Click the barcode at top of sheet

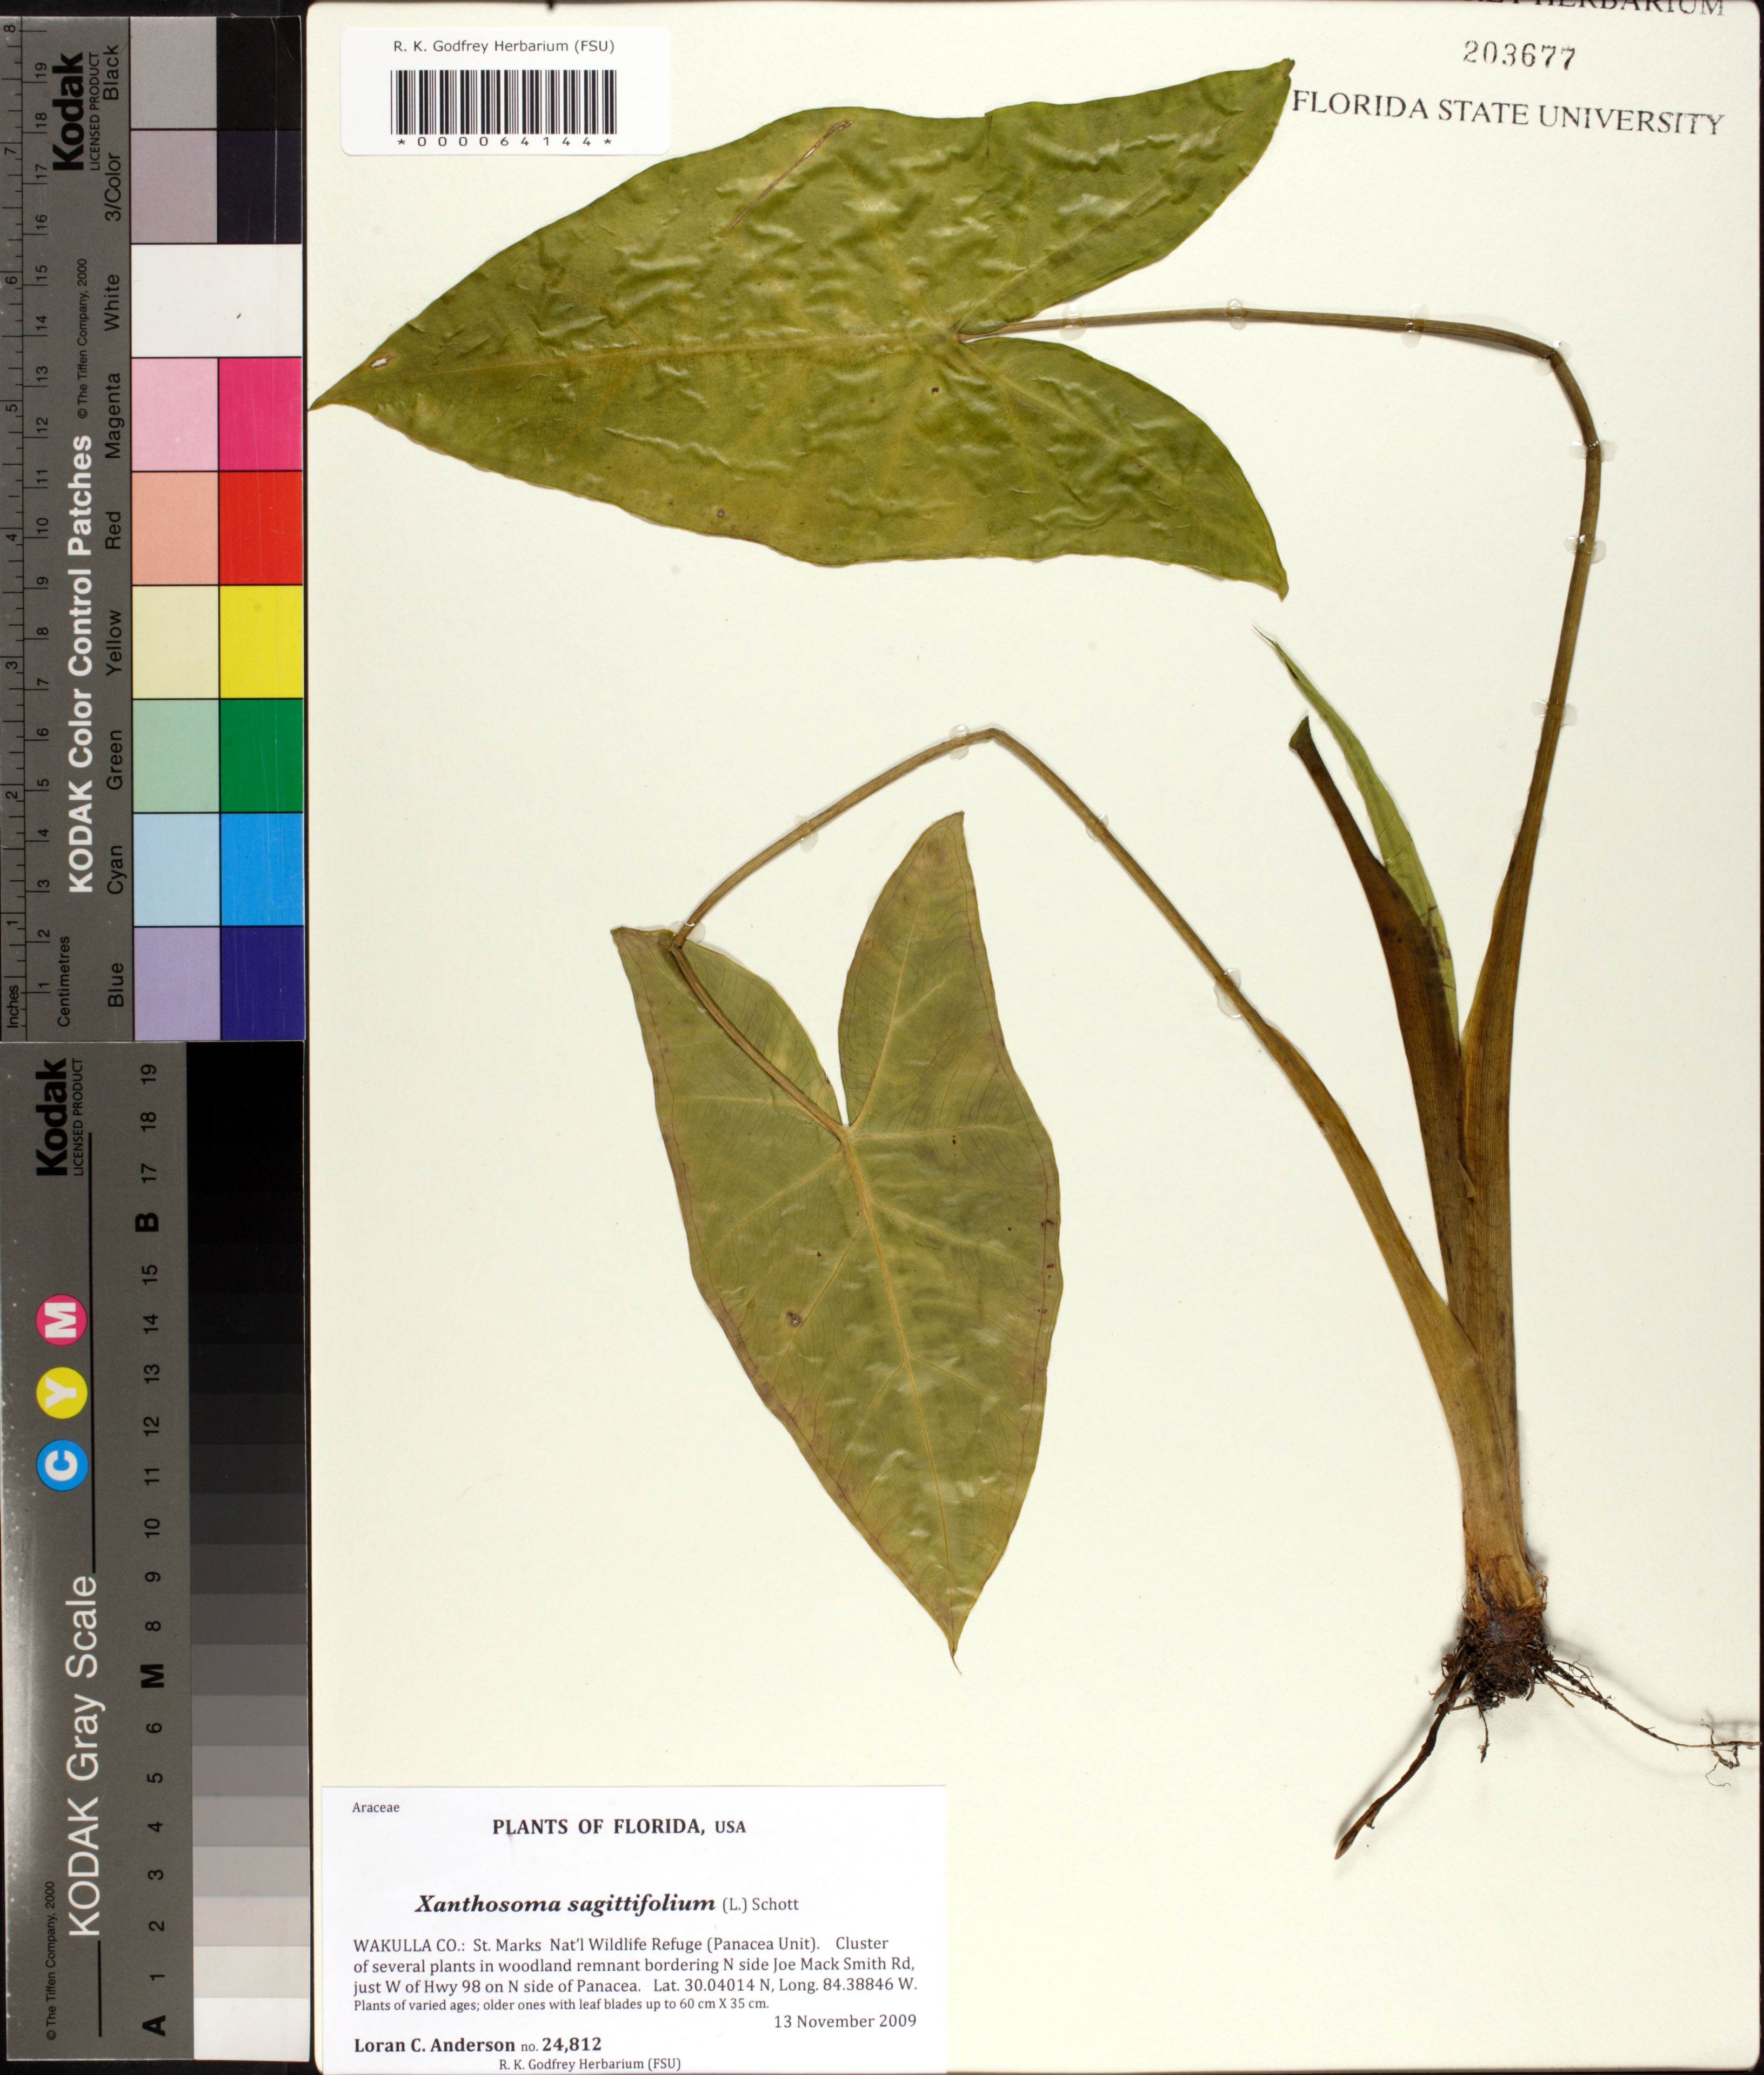[503, 102]
